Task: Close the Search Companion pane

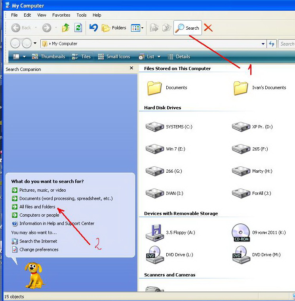Action: click(x=131, y=69)
